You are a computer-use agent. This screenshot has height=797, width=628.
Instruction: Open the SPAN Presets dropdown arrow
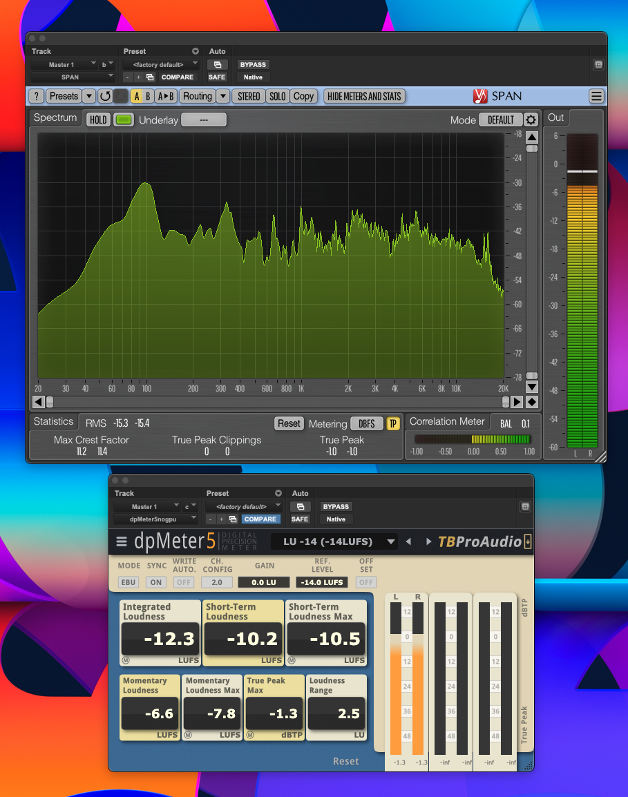89,97
